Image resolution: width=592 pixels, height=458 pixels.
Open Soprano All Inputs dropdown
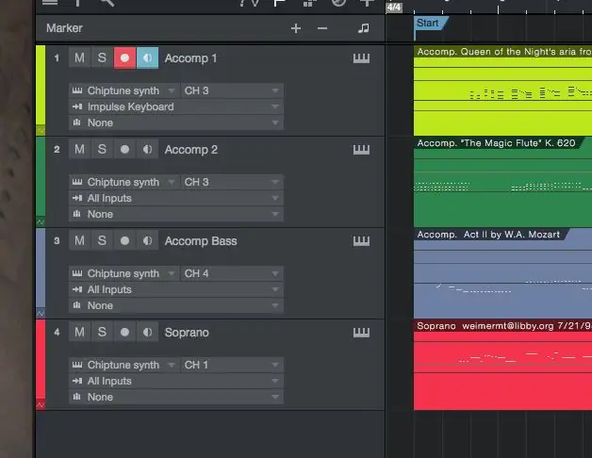176,381
